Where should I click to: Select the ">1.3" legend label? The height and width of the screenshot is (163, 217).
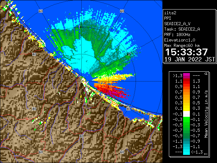[178, 76]
